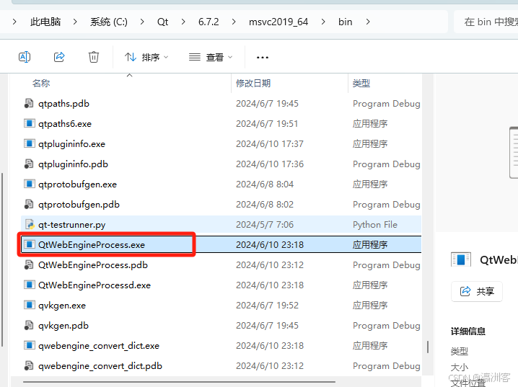Click the qwebengine_convert_dict.pdb file icon

[x=29, y=365]
